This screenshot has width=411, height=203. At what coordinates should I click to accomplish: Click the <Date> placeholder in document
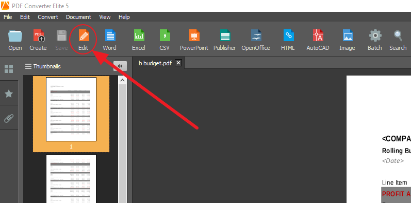coord(393,161)
